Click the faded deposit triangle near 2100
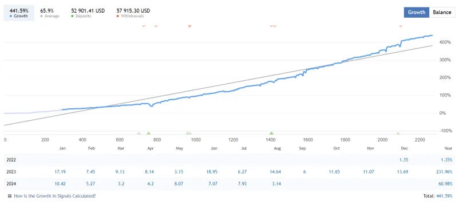Viewport: 458px width, 208px height. pyautogui.click(x=398, y=133)
